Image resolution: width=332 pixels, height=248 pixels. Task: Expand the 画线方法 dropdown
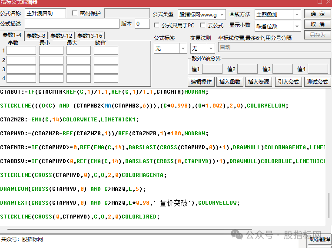click(297, 15)
